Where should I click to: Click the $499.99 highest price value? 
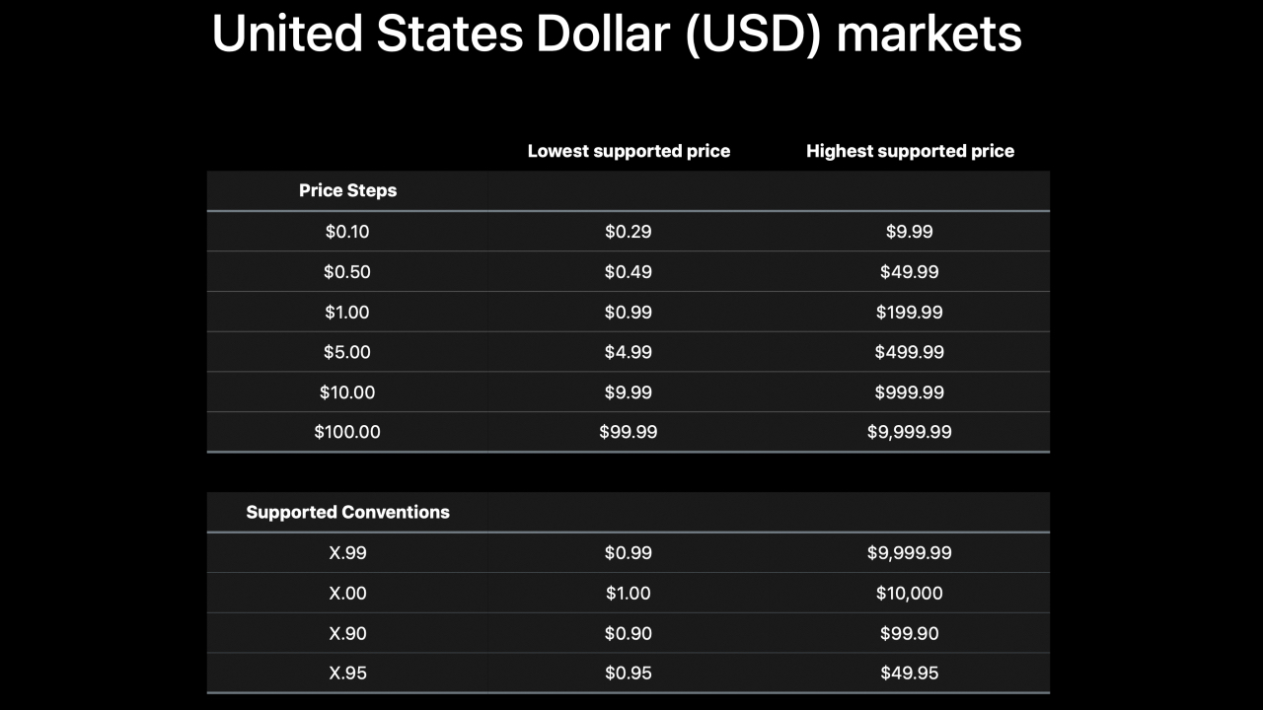(910, 352)
